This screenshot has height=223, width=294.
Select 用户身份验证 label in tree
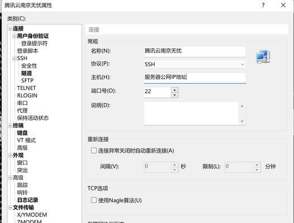click(33, 36)
